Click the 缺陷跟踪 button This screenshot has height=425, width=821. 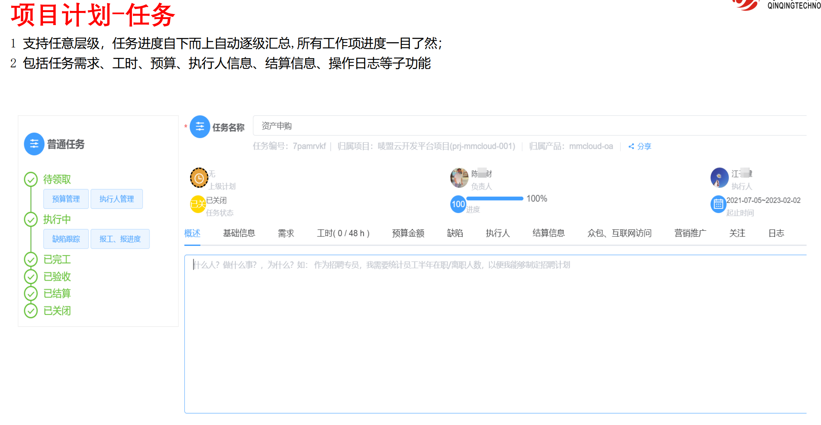click(x=66, y=239)
